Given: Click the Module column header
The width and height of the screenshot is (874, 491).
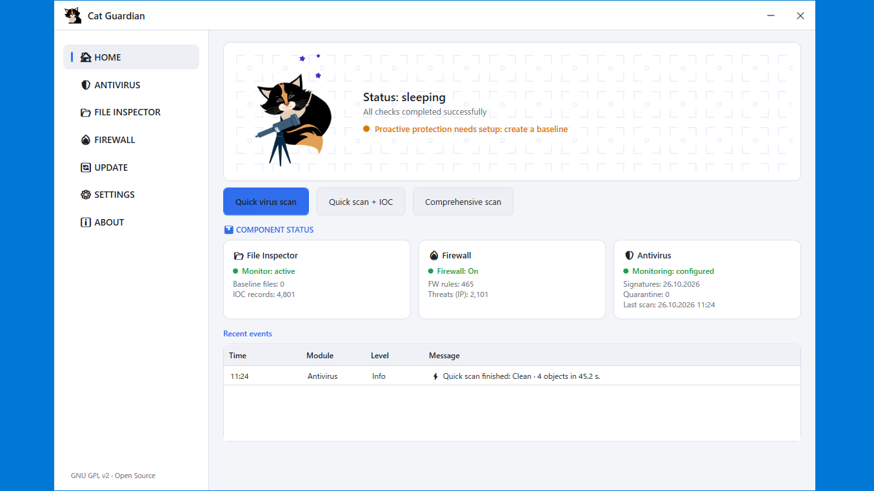Looking at the screenshot, I should point(320,356).
